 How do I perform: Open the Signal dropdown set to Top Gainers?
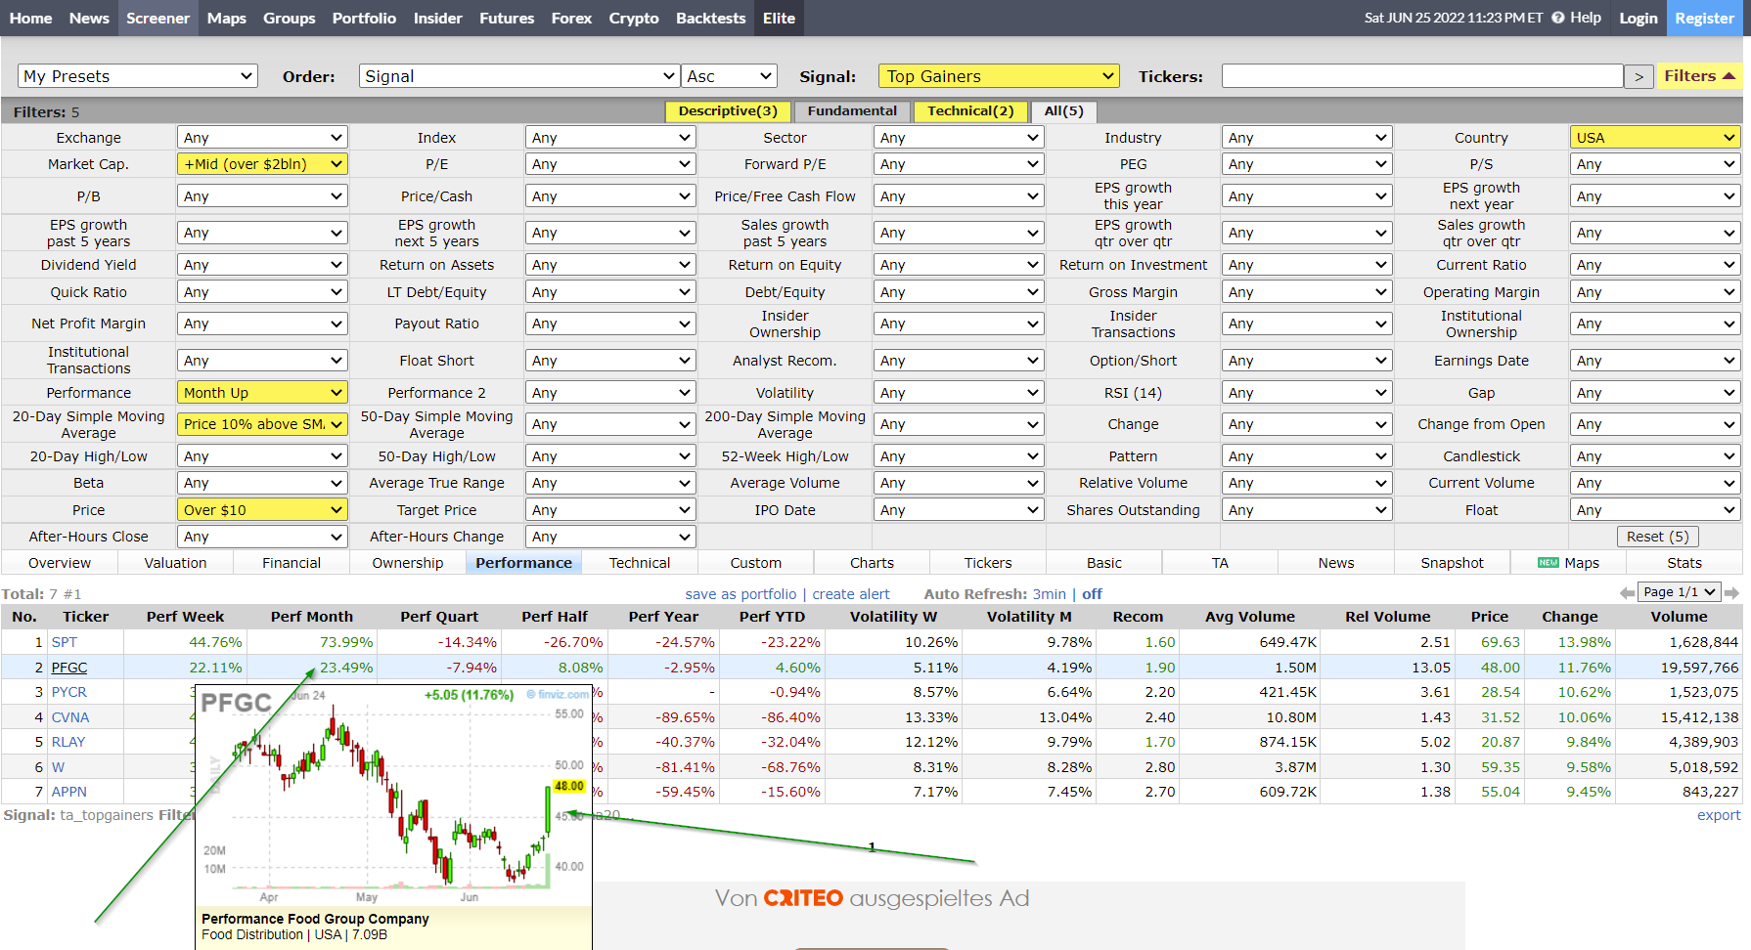[999, 76]
